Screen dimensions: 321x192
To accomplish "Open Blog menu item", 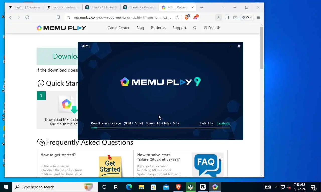I will [x=140, y=28].
